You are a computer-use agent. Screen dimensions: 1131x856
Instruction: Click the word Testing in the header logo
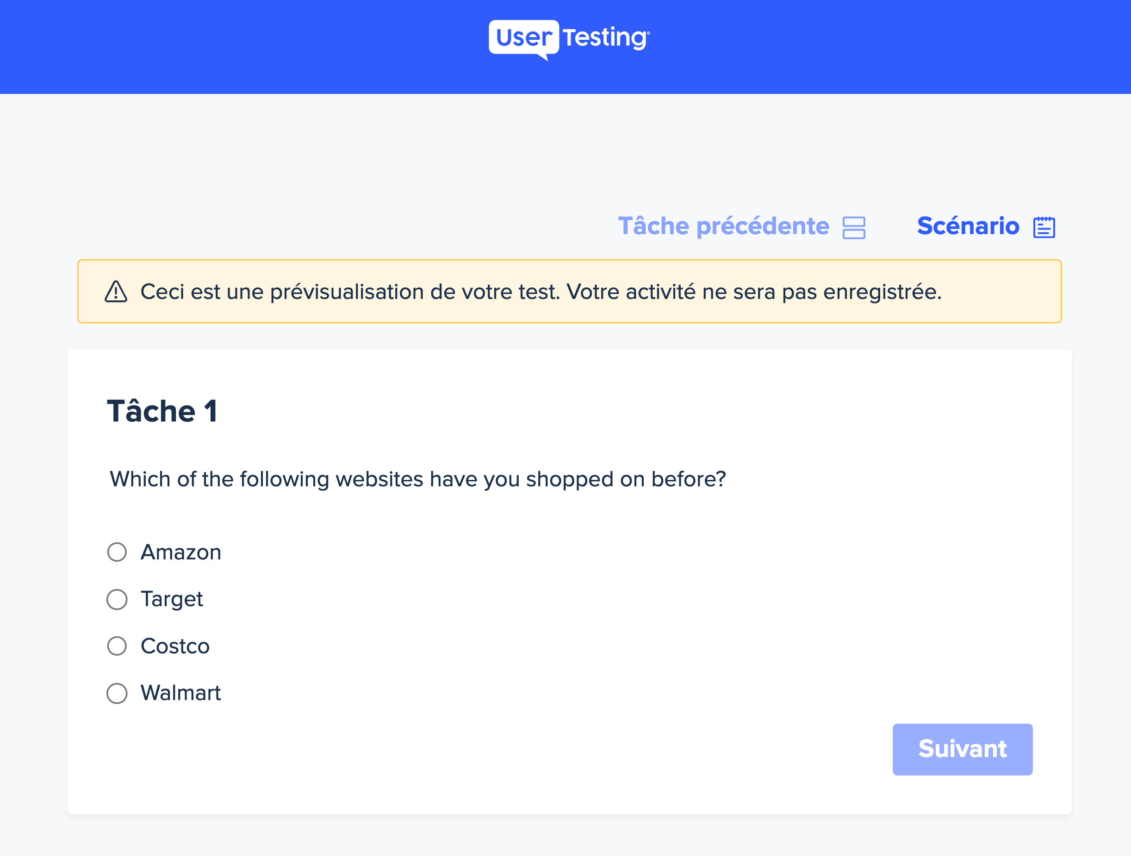tap(606, 37)
